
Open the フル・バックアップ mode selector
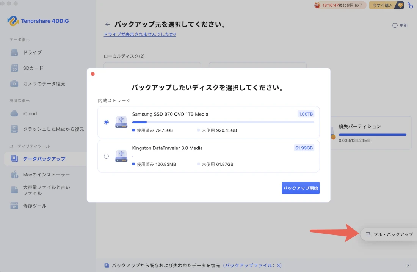[x=388, y=234]
